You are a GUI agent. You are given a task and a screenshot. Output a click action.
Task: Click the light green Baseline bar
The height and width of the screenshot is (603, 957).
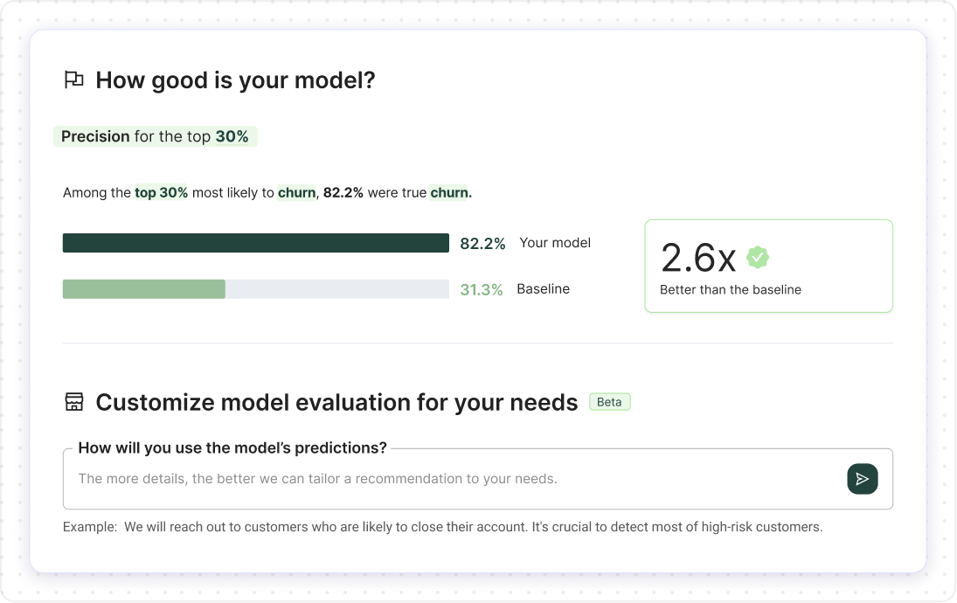144,289
